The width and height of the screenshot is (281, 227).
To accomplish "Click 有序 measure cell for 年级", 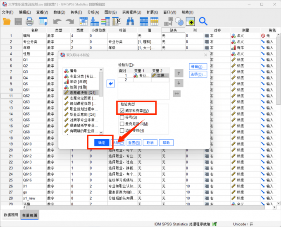I will pyautogui.click(x=245, y=48).
